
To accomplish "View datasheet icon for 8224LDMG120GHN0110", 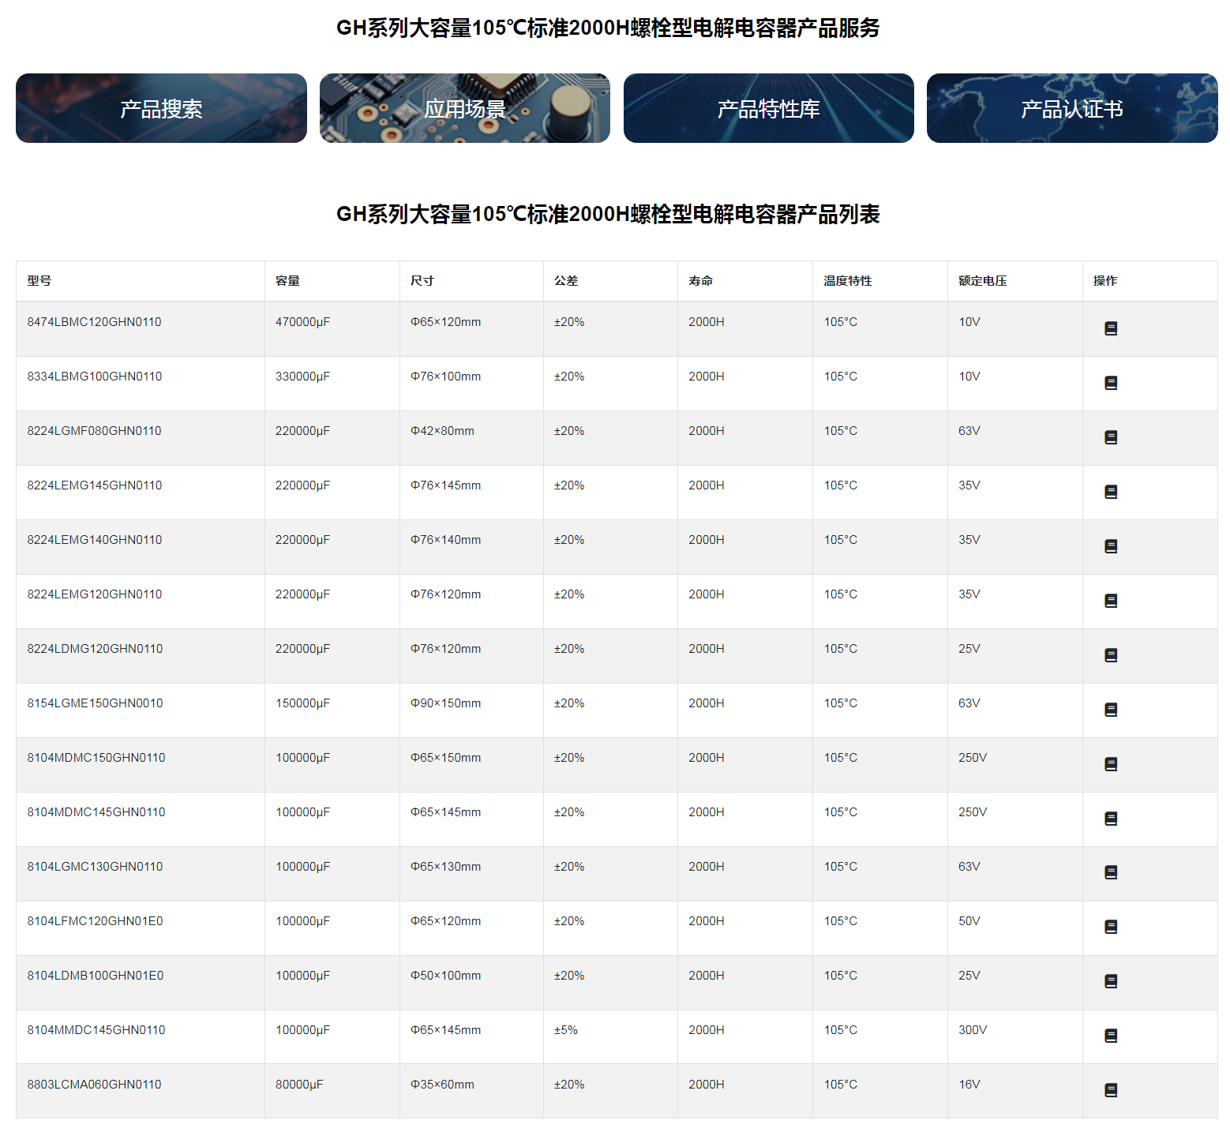I will click(x=1110, y=655).
